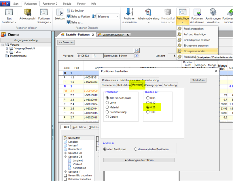Tick the 'Neues Bild zuordnen' checkbox

(65, 175)
